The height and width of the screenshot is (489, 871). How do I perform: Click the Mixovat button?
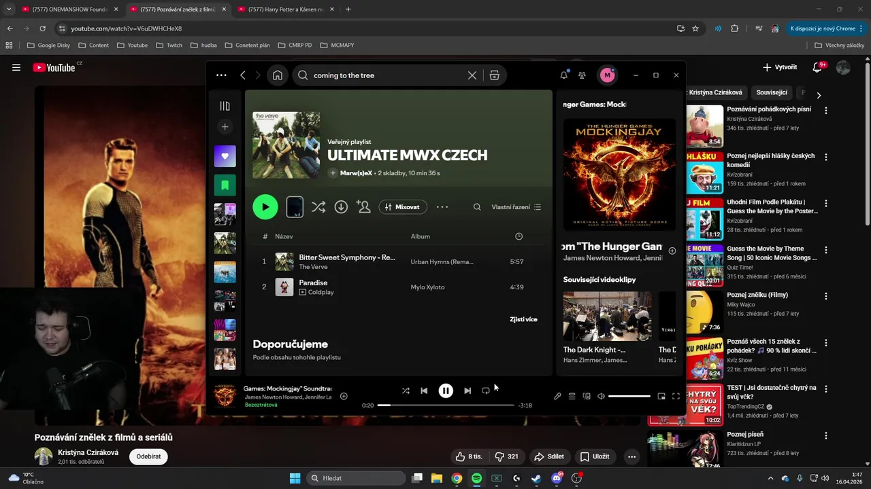[402, 207]
